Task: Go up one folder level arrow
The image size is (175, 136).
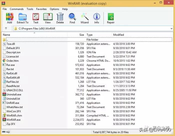Action: pyautogui.click(x=6, y=28)
